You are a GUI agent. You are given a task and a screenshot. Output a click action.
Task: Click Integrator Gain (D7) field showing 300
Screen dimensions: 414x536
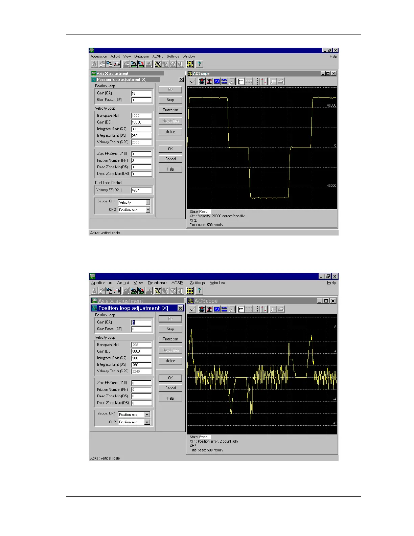(x=141, y=358)
